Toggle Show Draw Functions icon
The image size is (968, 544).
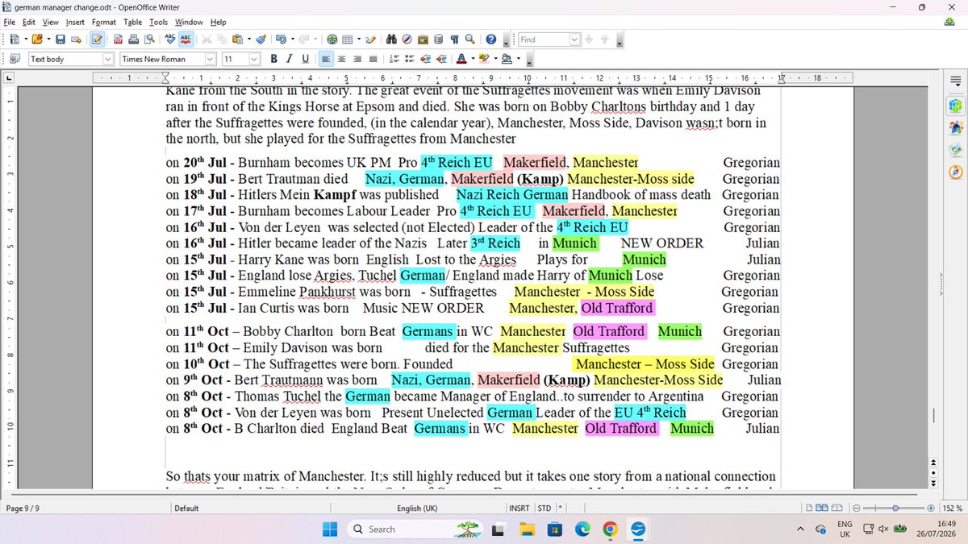370,39
